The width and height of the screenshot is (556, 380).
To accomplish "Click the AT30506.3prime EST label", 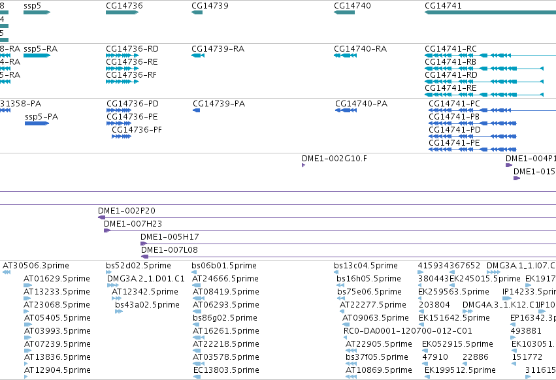I will pyautogui.click(x=36, y=266).
